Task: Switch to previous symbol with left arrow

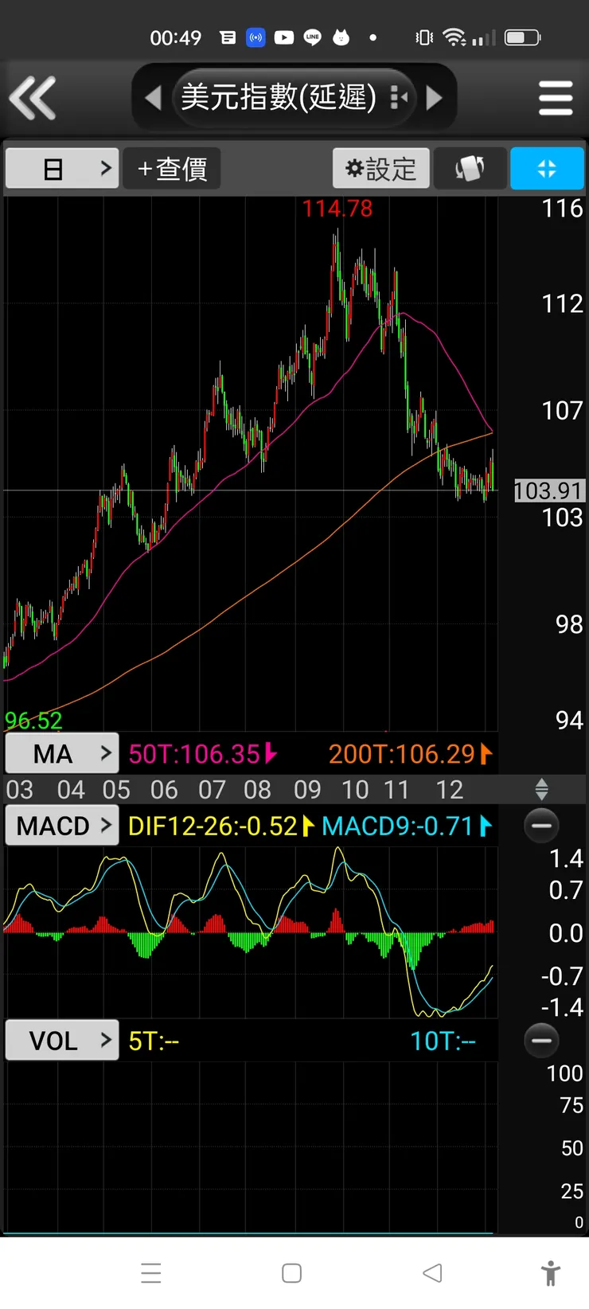Action: click(x=153, y=98)
